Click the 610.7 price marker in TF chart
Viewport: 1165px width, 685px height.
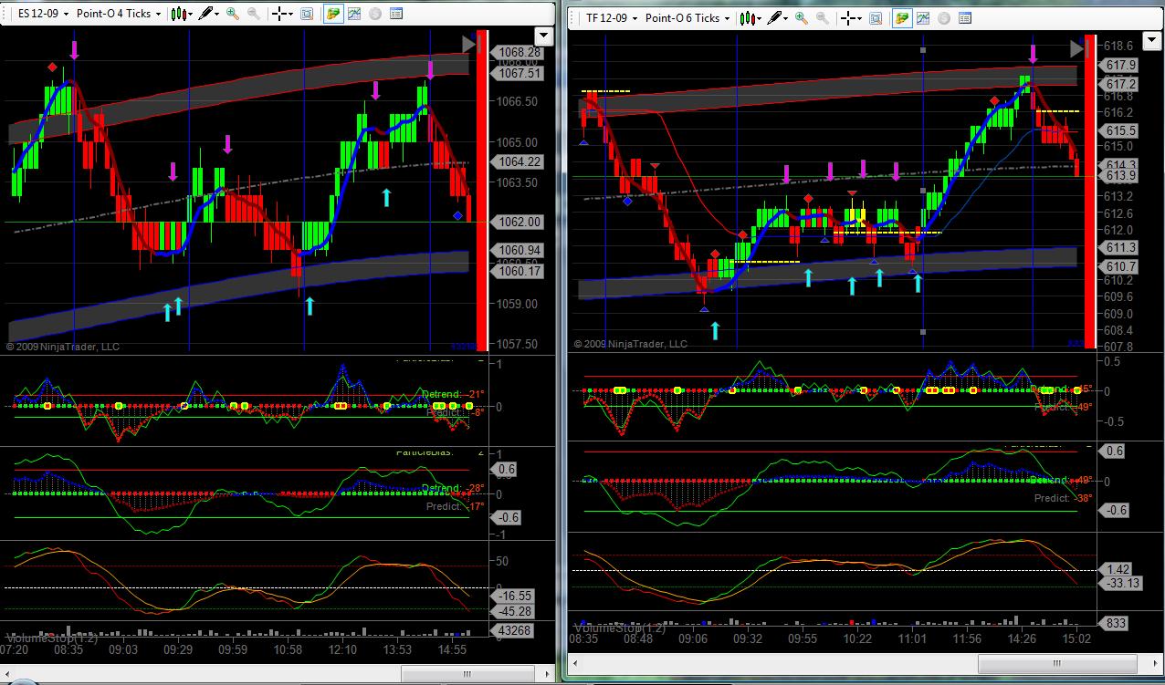[x=1120, y=266]
